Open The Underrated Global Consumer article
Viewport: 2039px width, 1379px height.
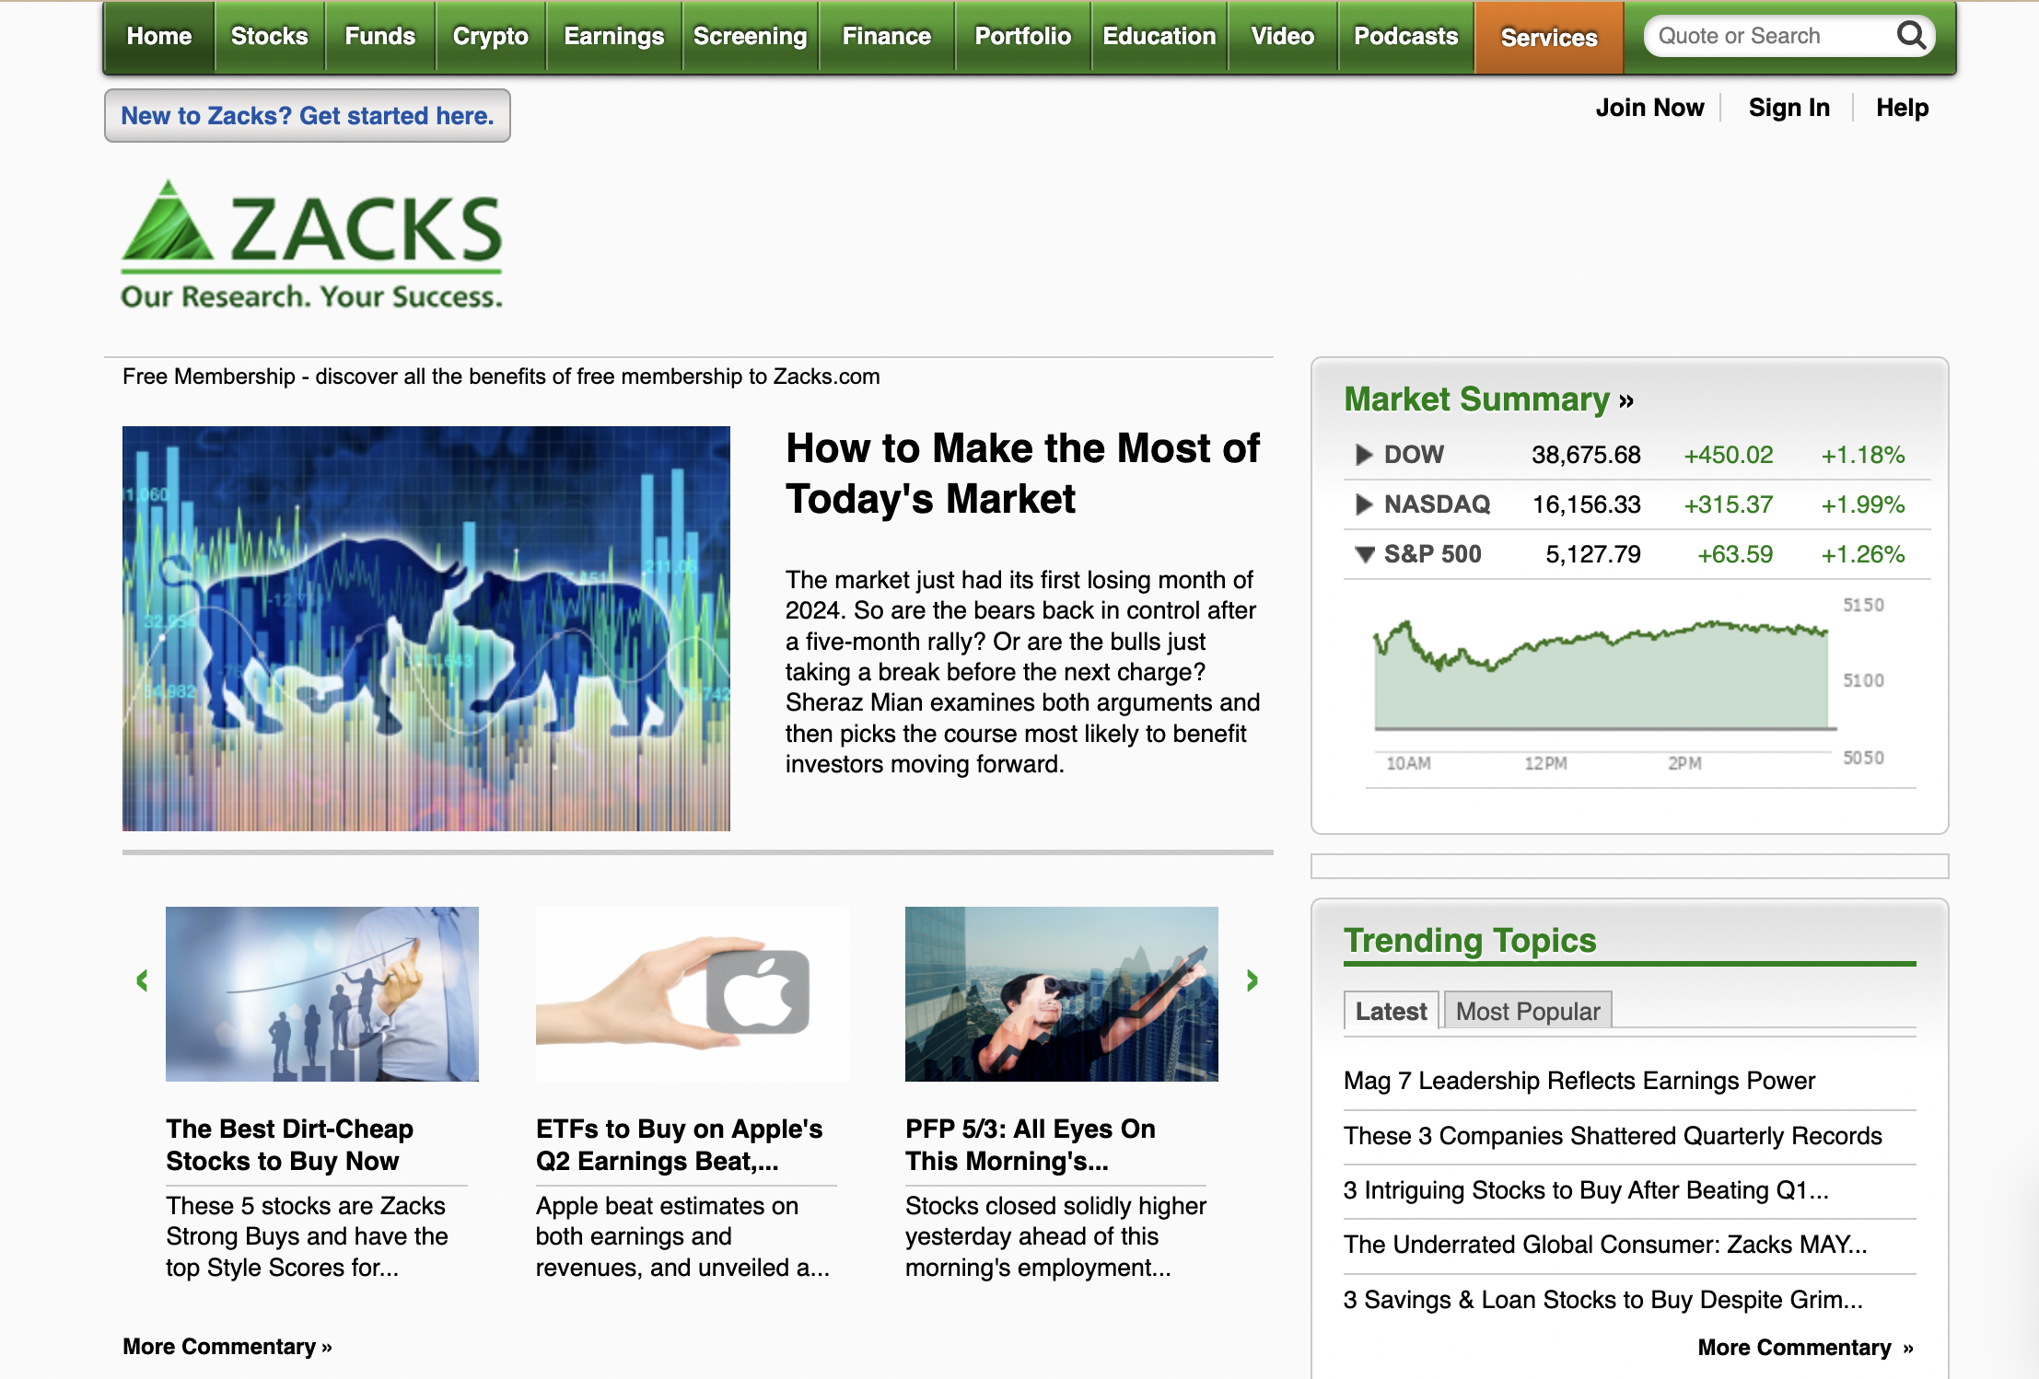coord(1605,1245)
